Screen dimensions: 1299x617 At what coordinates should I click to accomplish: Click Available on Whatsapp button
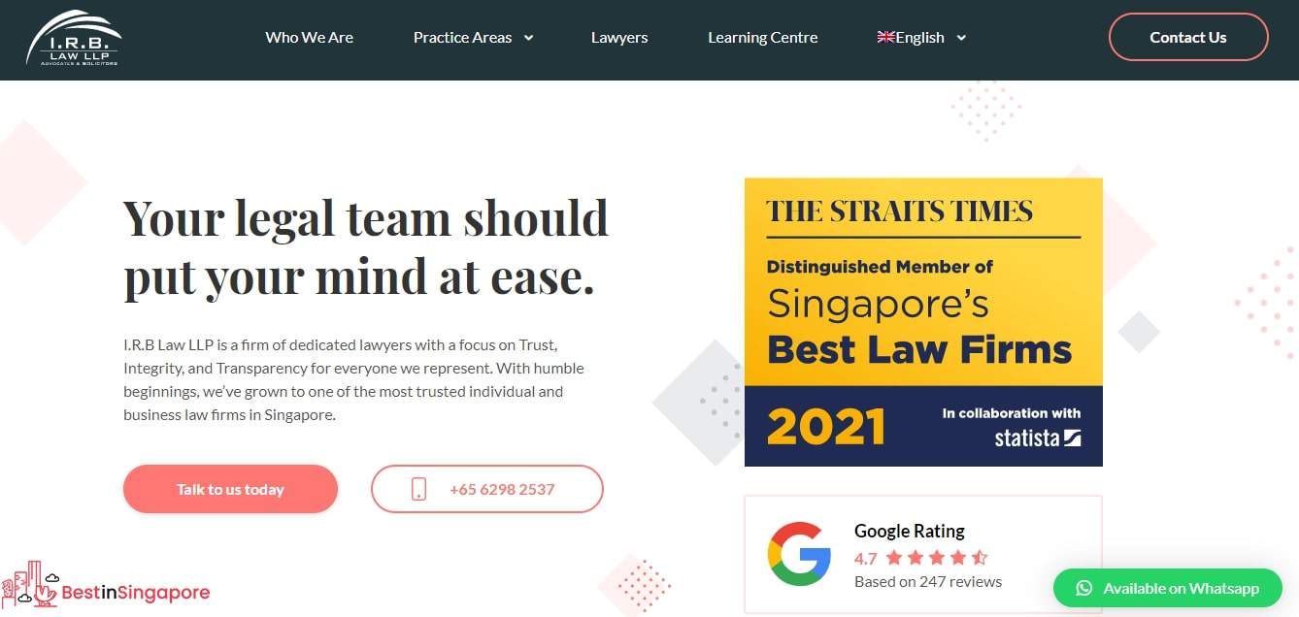click(x=1167, y=588)
